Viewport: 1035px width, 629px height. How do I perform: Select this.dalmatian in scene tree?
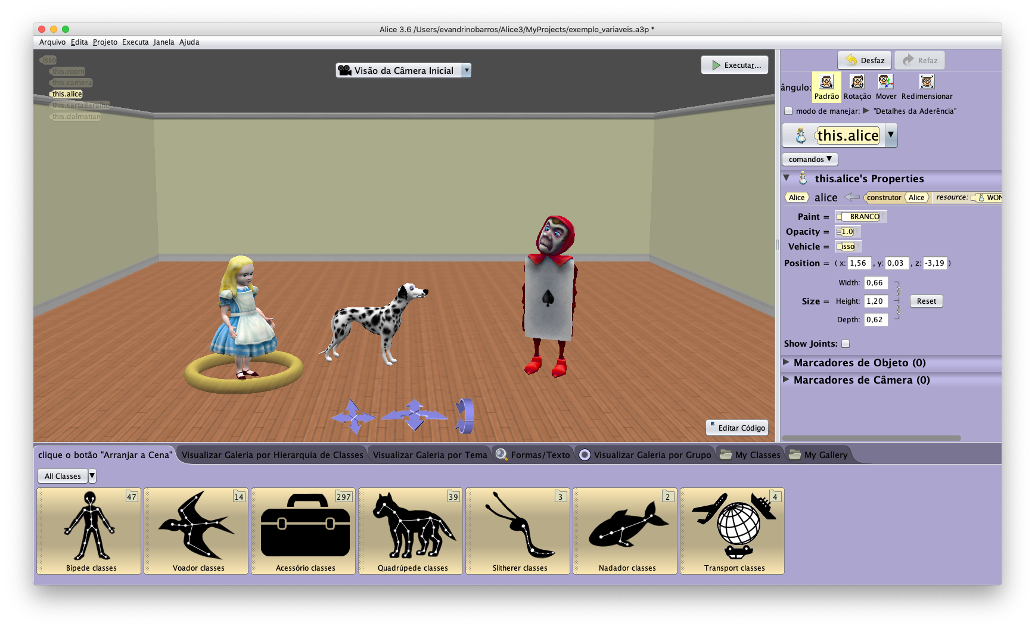pos(76,117)
